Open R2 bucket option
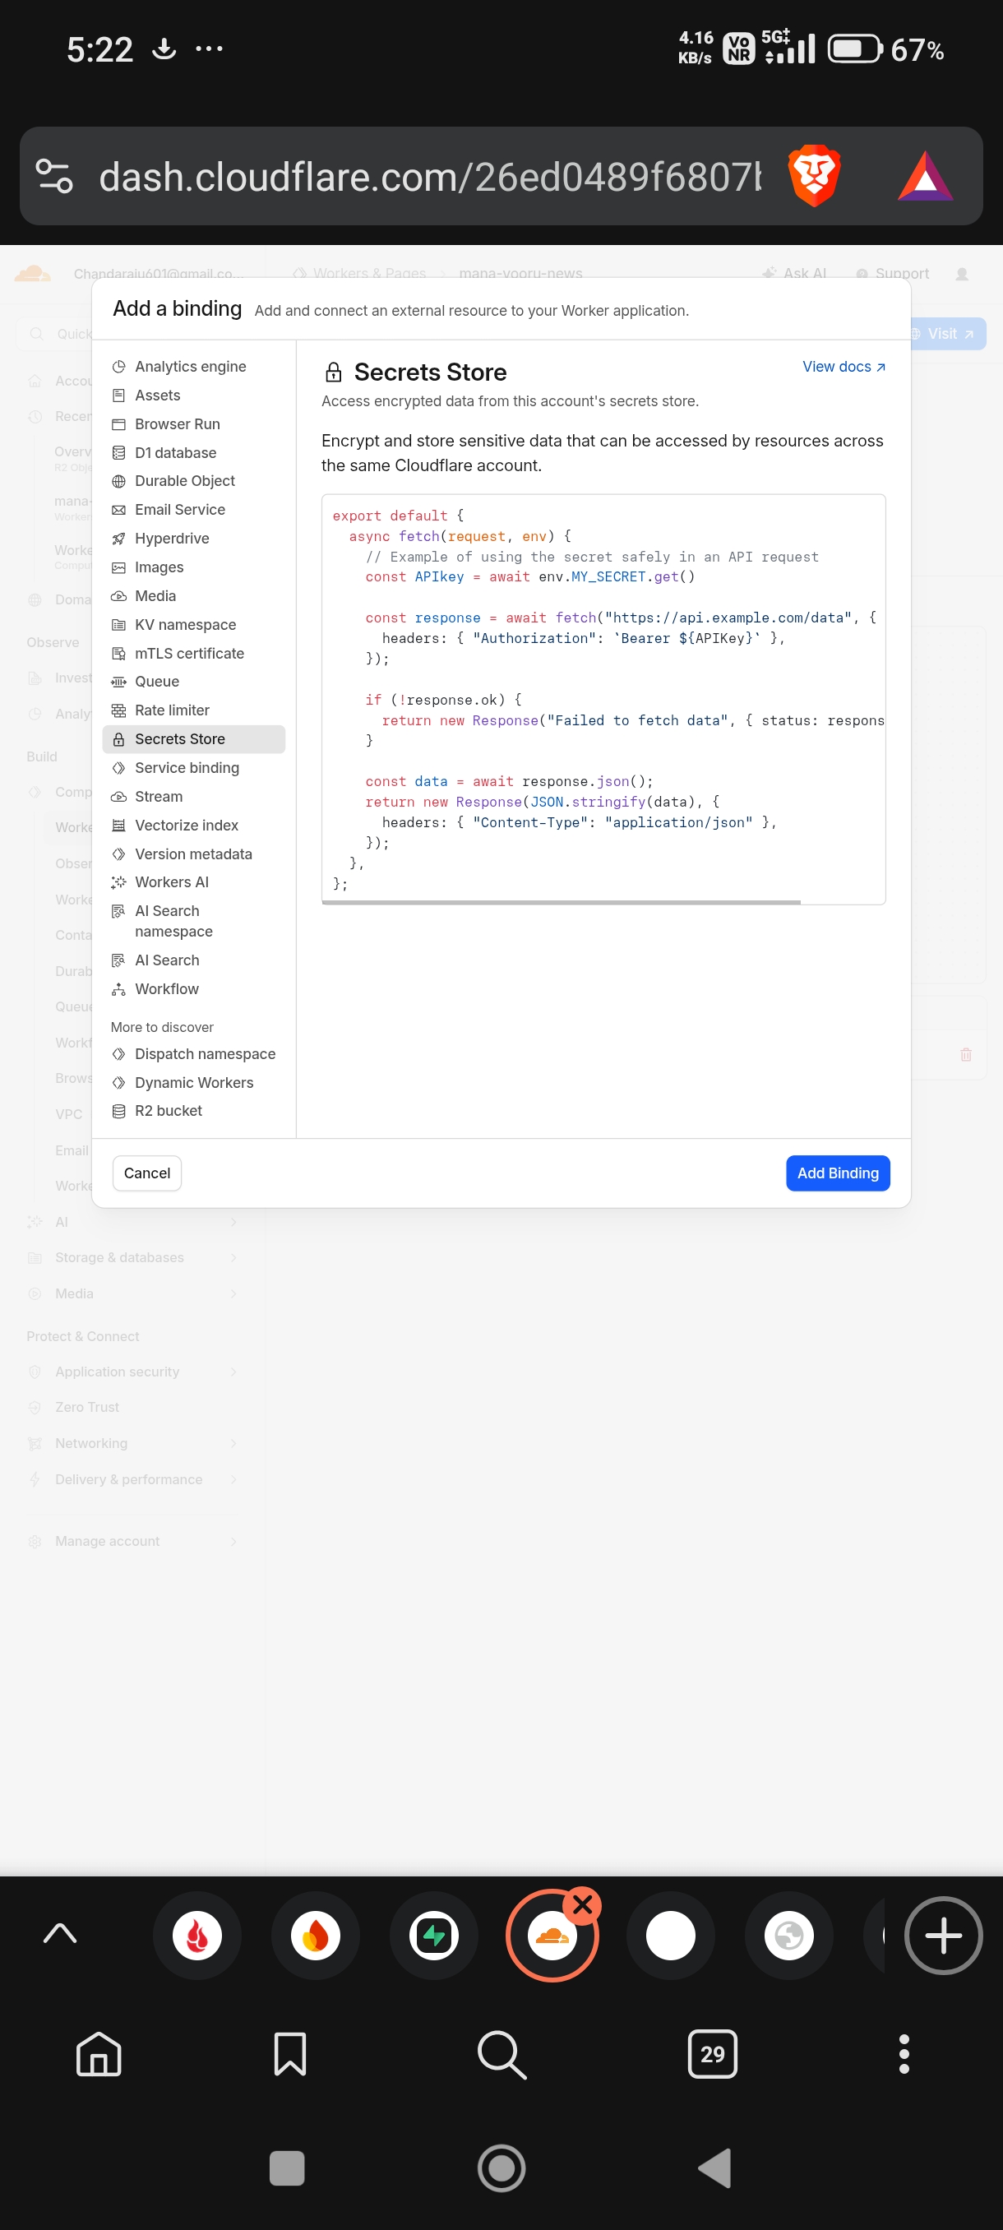This screenshot has height=2230, width=1003. click(x=194, y=1111)
